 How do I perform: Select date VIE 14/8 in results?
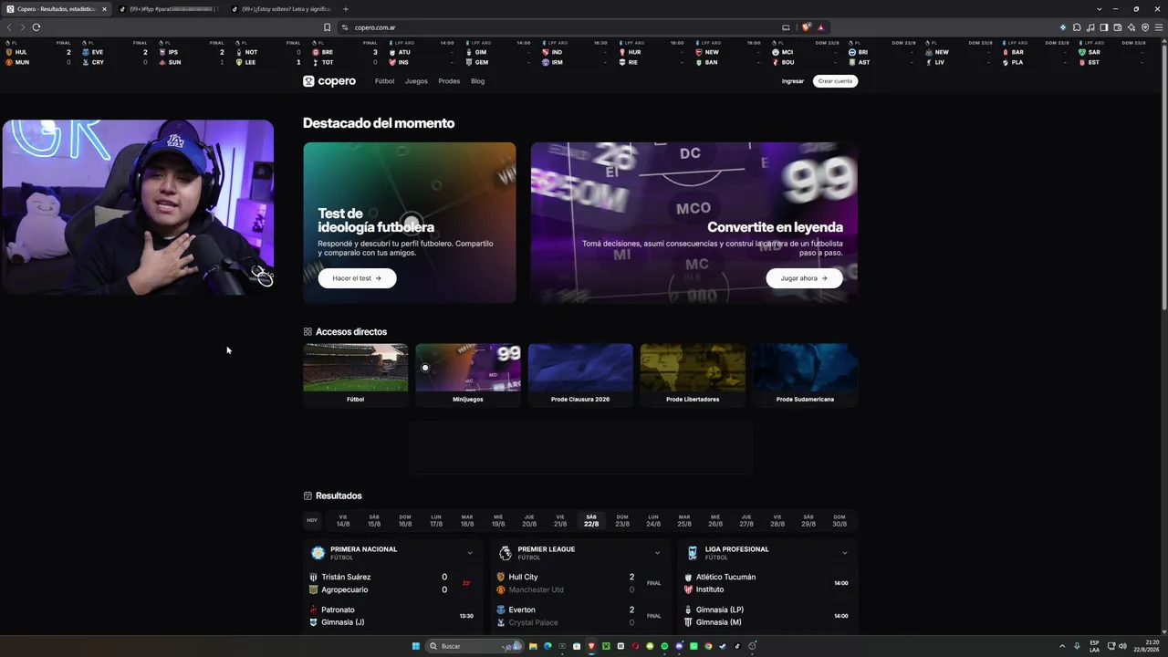pos(343,520)
